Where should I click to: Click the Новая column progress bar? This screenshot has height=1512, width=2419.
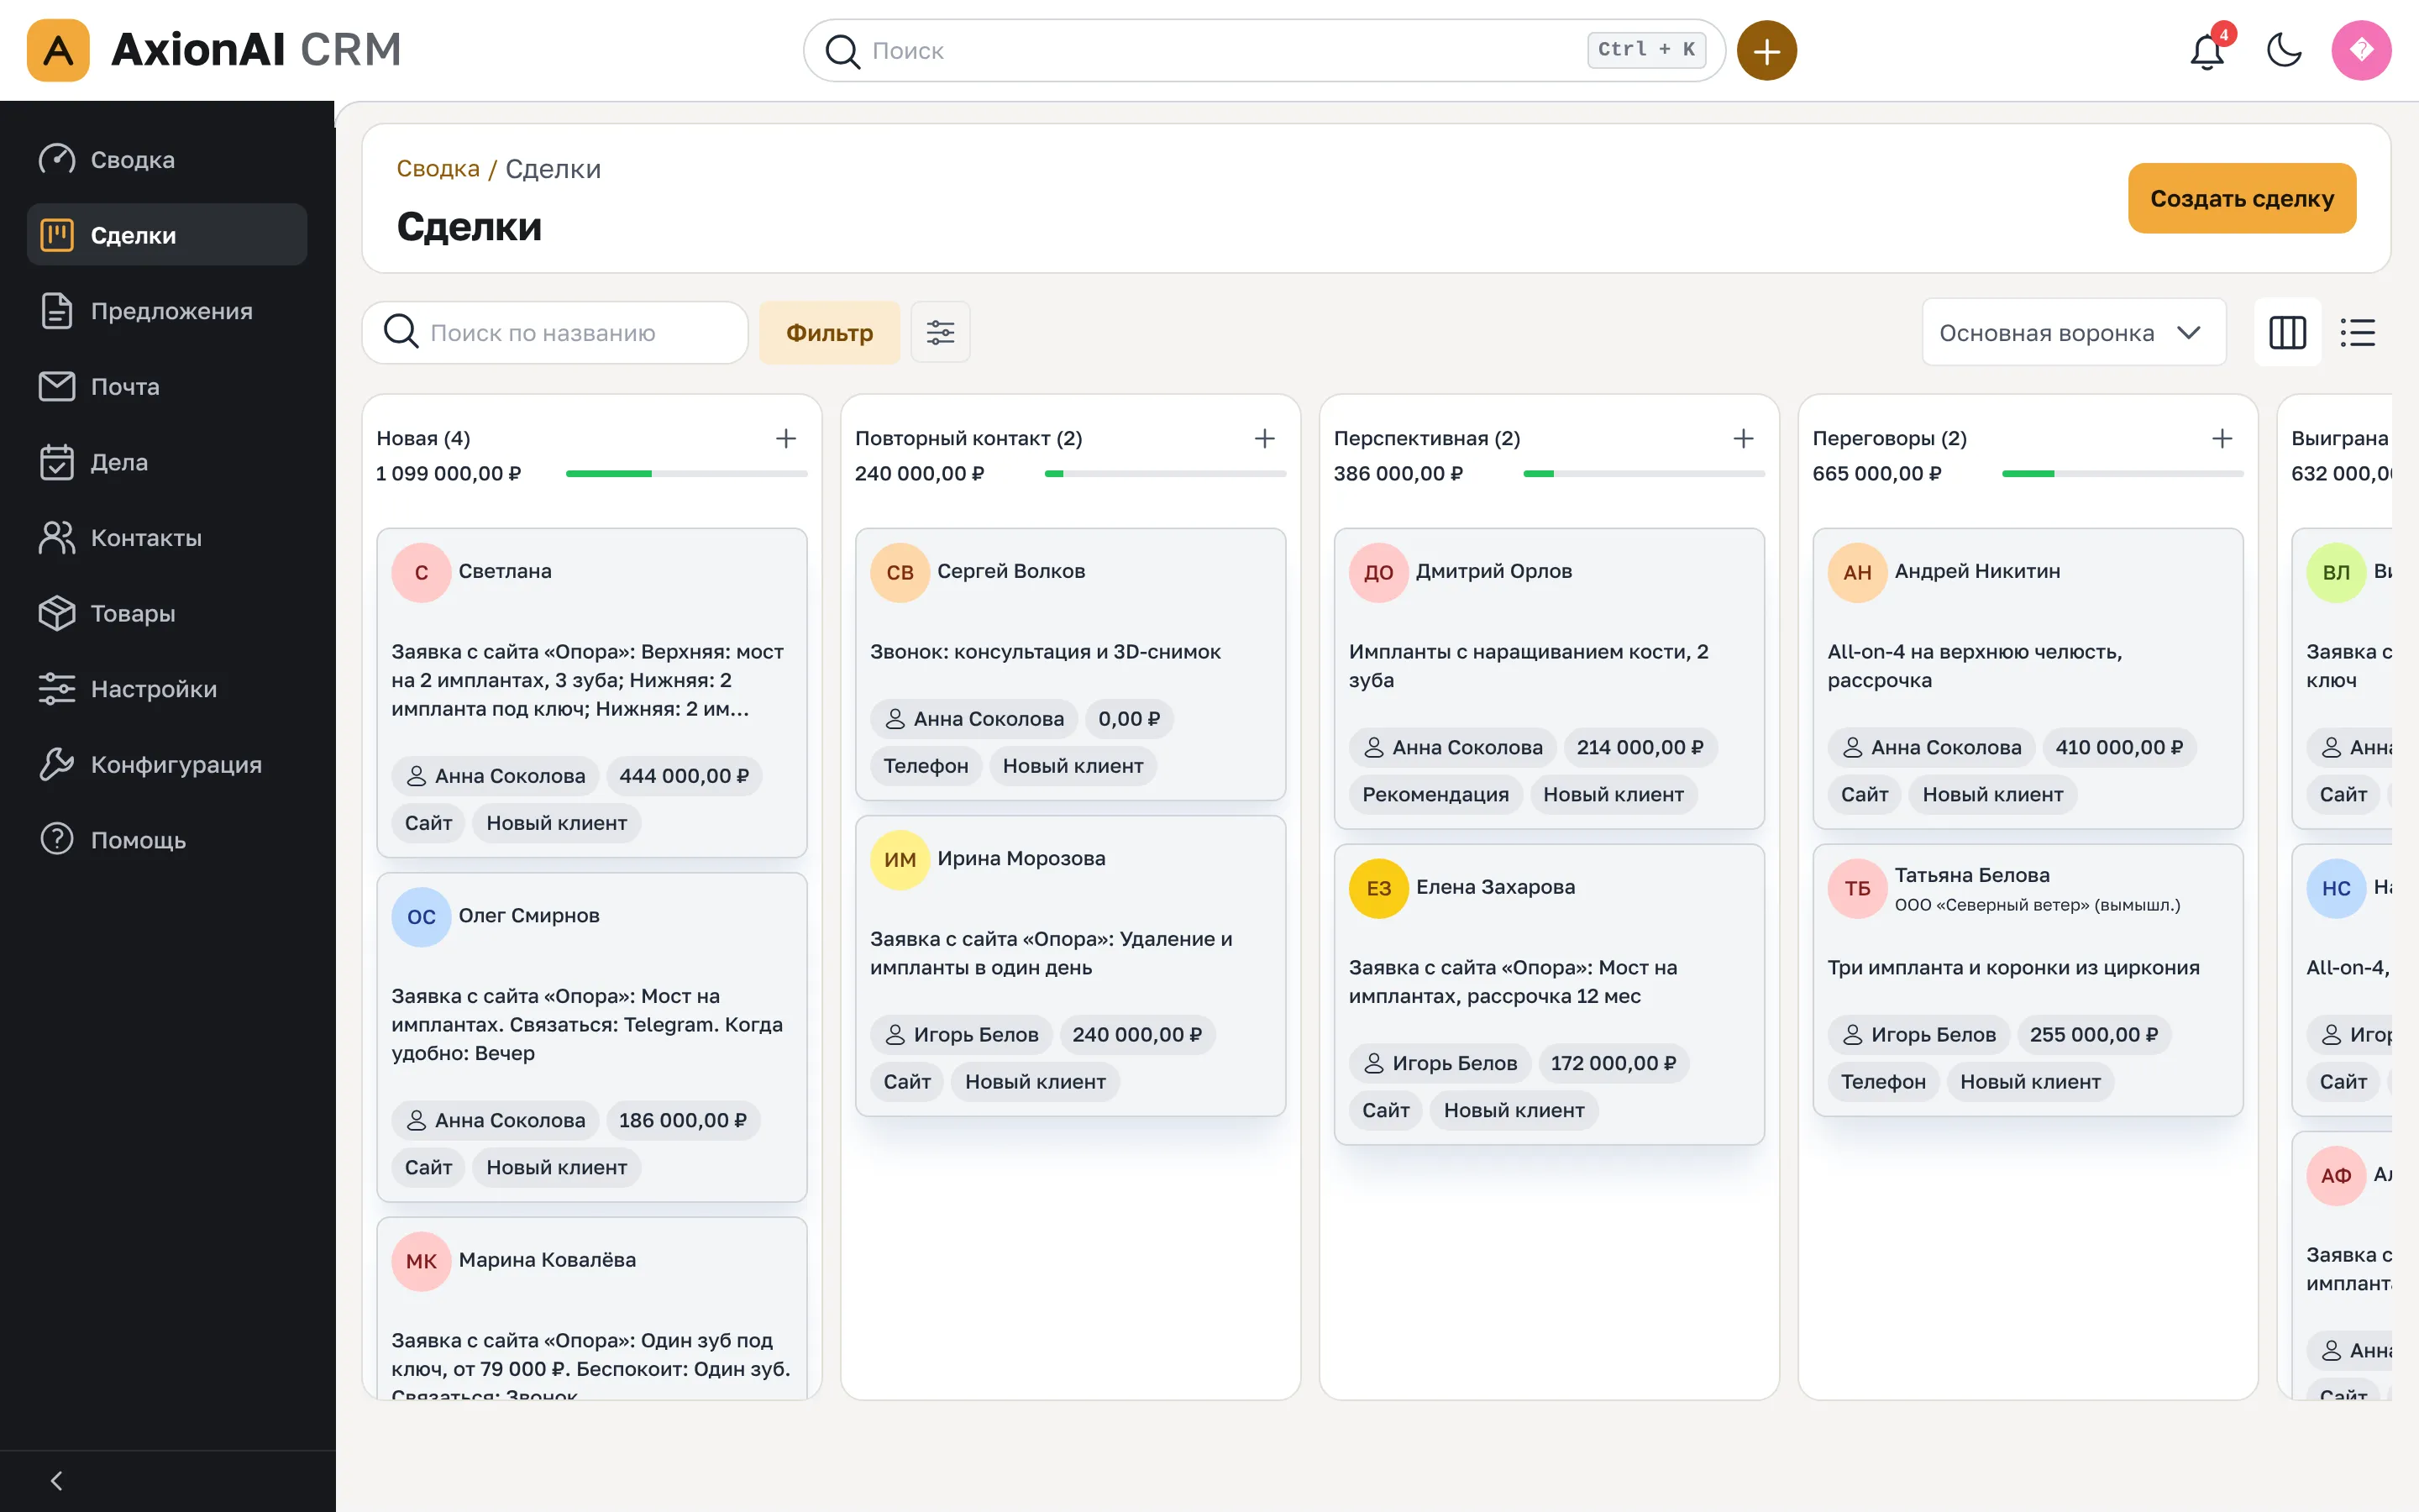coord(685,473)
